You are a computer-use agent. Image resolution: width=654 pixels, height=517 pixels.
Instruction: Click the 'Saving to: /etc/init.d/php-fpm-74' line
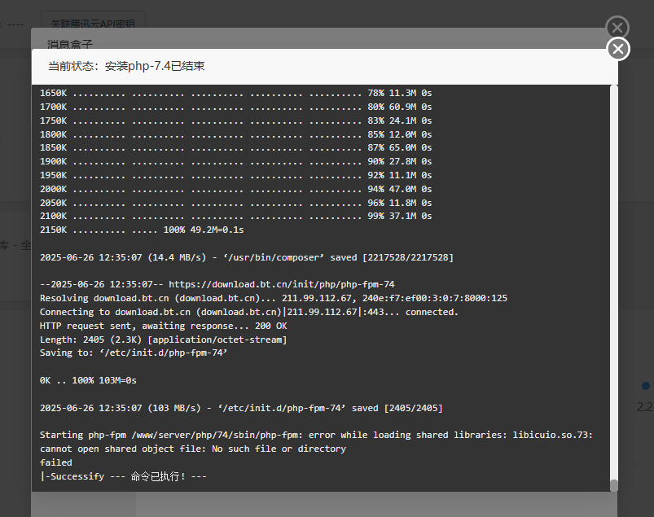click(x=134, y=353)
